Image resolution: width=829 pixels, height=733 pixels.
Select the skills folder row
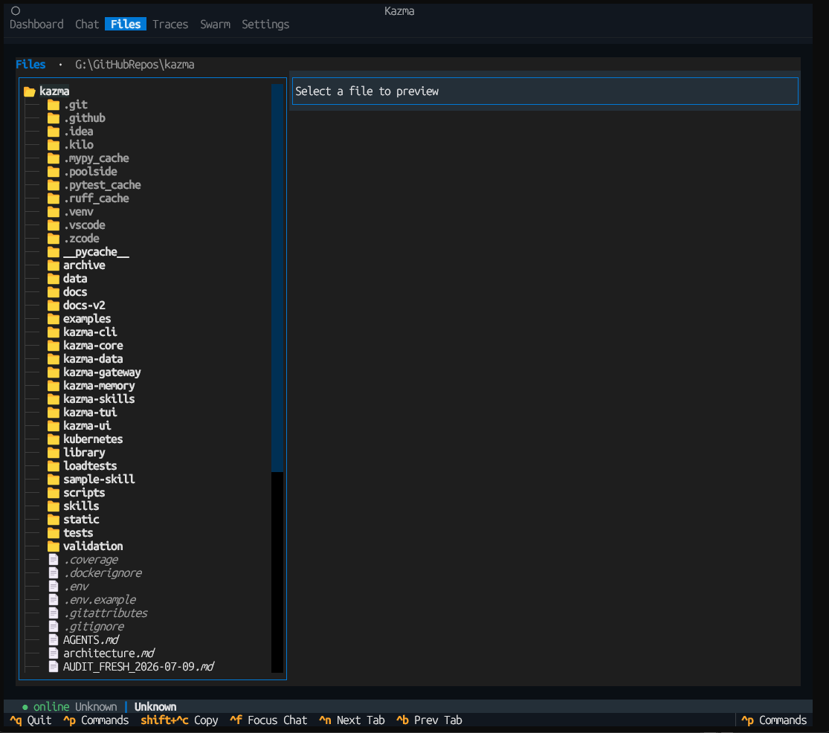click(x=73, y=506)
